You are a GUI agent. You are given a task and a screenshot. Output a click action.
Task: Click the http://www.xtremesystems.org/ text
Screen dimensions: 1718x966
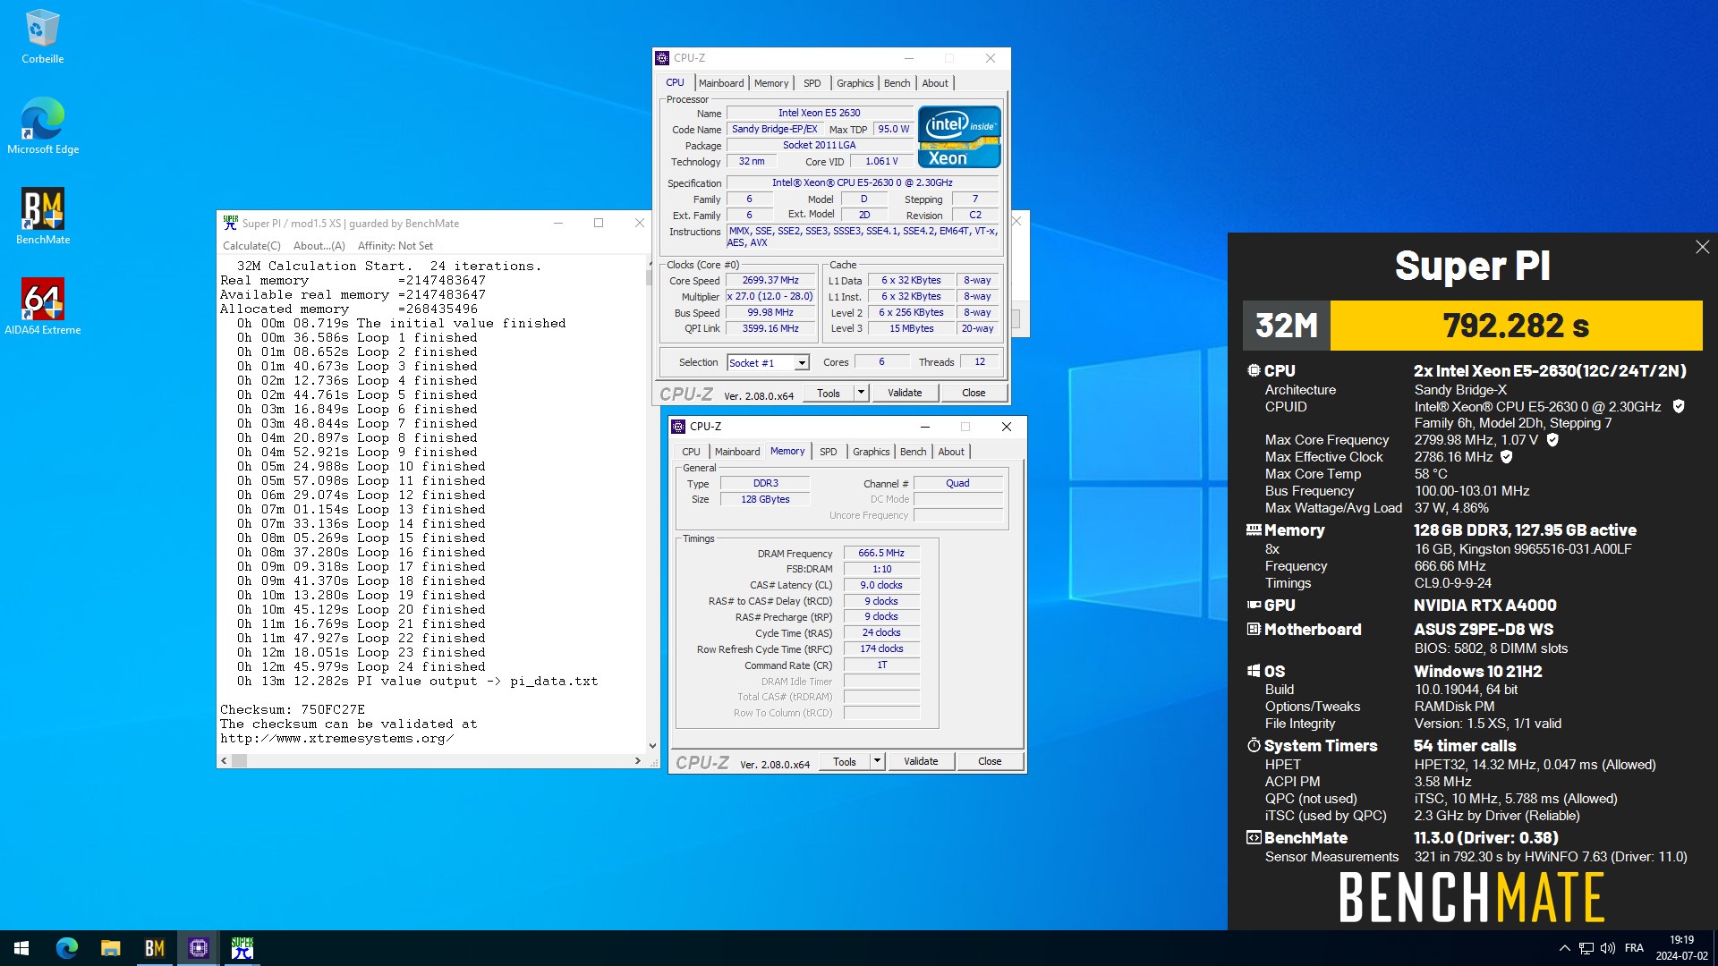coord(337,738)
